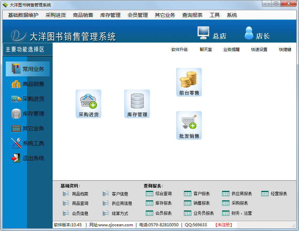The image size is (299, 231).
Task: Open the 财务、运营 report
Action: (237, 213)
